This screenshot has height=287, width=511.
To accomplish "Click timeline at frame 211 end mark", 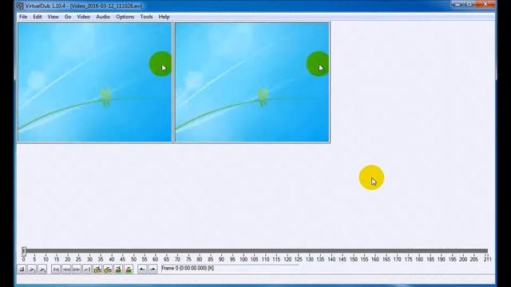I will 487,259.
